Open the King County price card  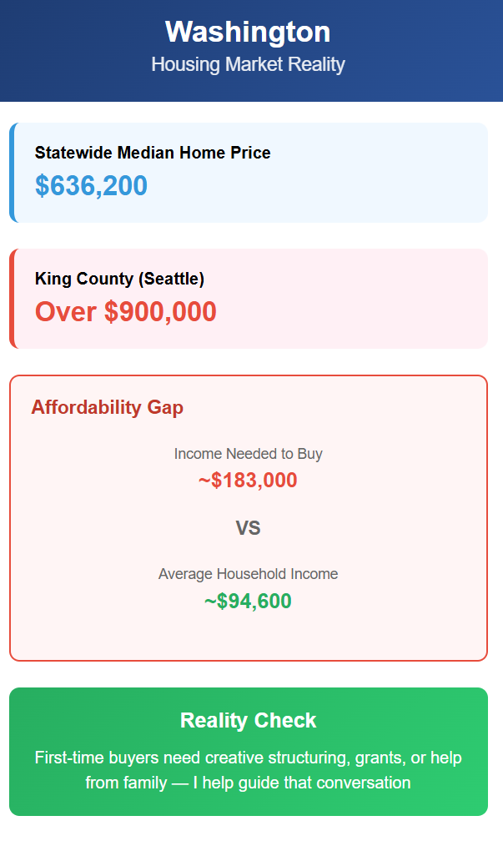pyautogui.click(x=249, y=299)
